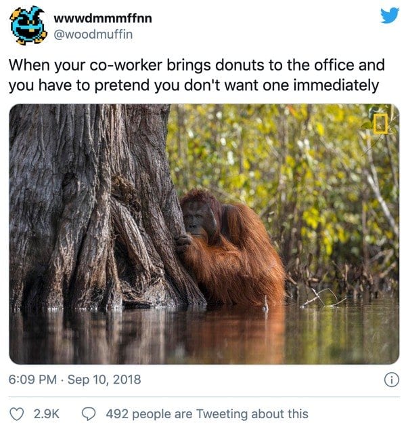Click the water reflection in the photo
Image resolution: width=406 pixels, height=427 pixels.
(203, 335)
